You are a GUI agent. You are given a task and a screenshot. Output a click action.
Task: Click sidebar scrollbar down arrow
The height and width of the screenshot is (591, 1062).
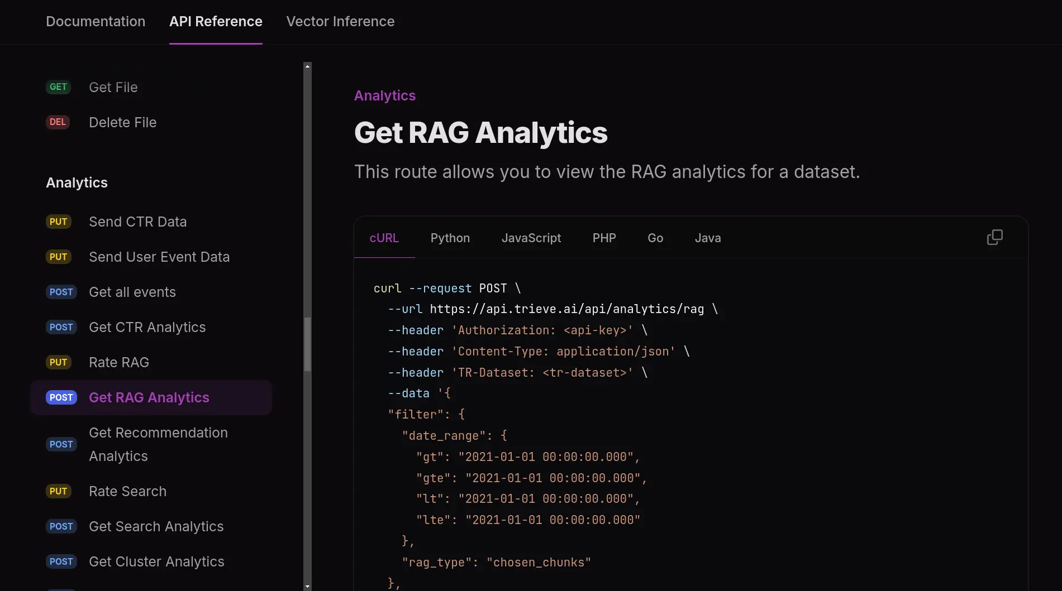pos(307,587)
